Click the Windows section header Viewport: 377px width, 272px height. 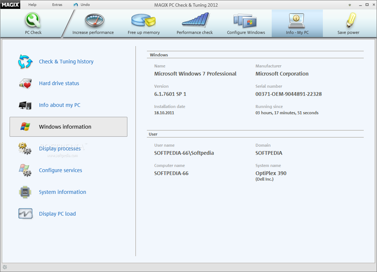159,55
